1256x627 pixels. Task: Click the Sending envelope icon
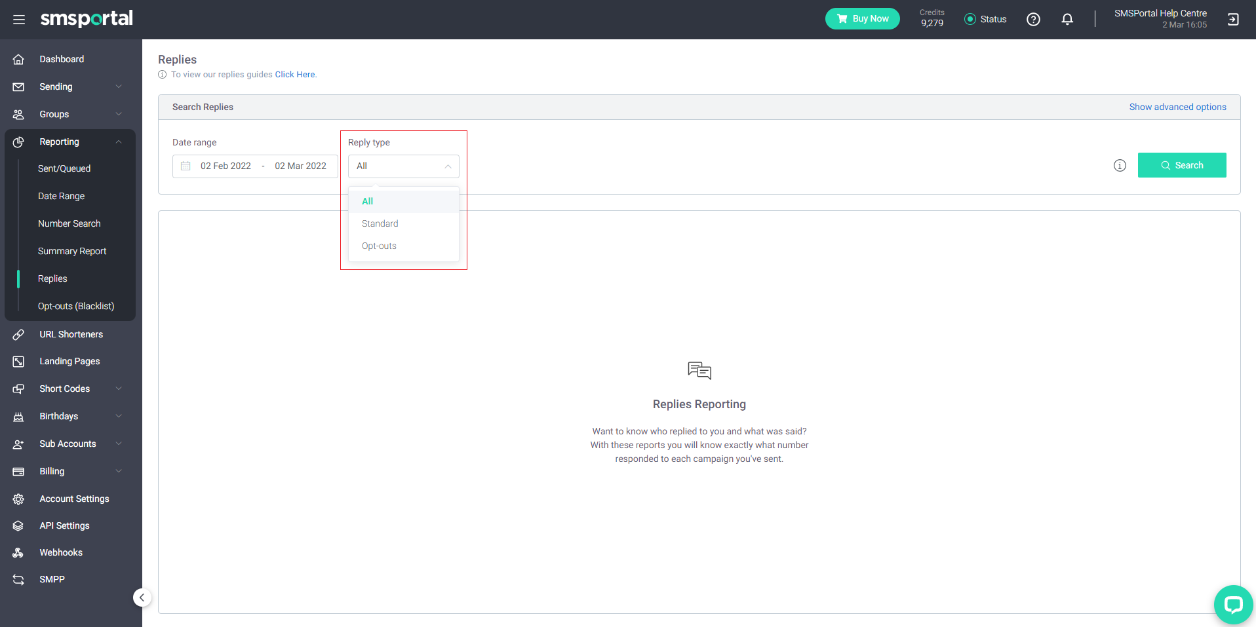[x=18, y=86]
